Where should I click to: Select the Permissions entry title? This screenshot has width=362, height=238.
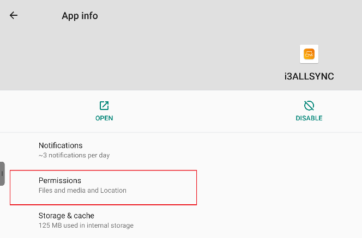[x=60, y=181]
